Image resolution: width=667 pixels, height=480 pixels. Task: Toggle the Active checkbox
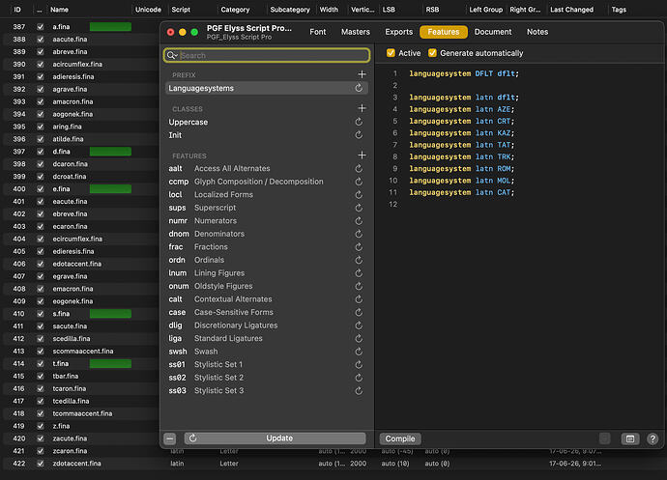click(x=391, y=53)
